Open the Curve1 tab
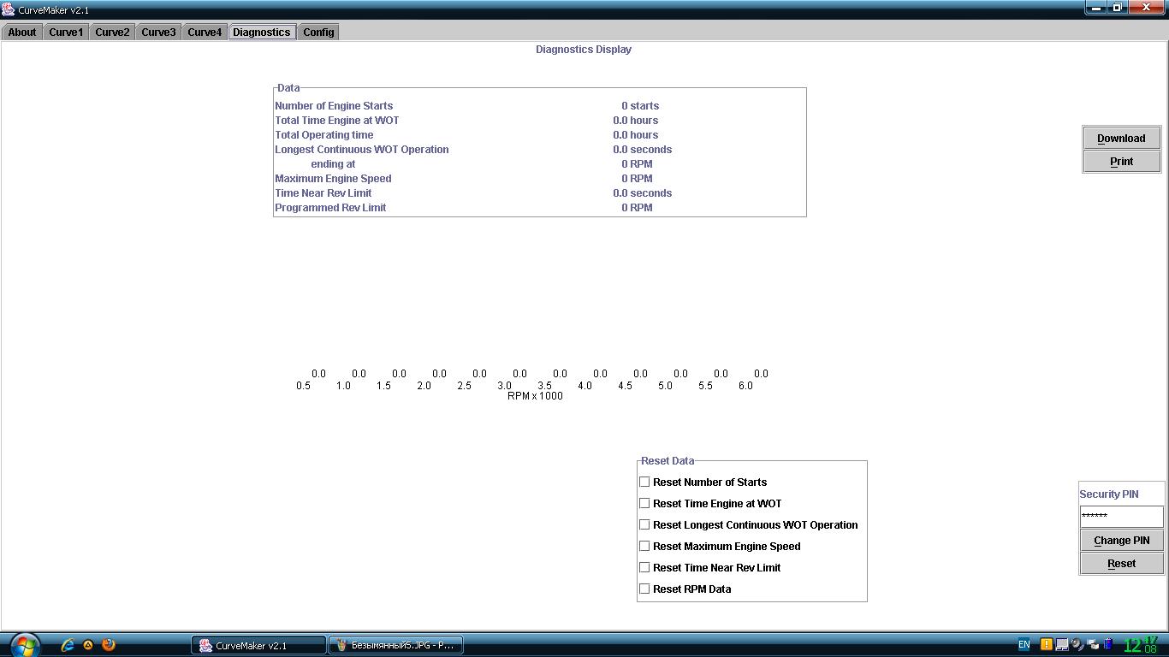This screenshot has height=657, width=1169. pyautogui.click(x=66, y=33)
